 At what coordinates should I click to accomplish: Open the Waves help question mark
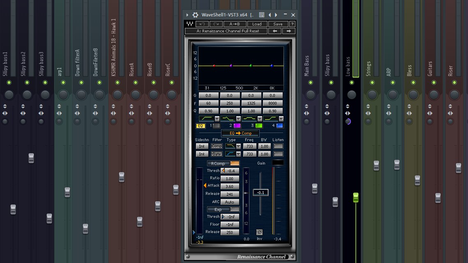pos(292,24)
